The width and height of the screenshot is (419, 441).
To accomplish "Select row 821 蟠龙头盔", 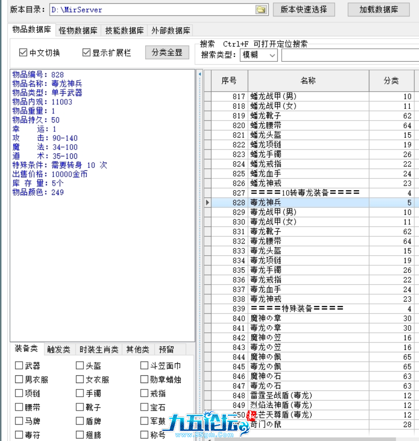I will click(x=312, y=135).
